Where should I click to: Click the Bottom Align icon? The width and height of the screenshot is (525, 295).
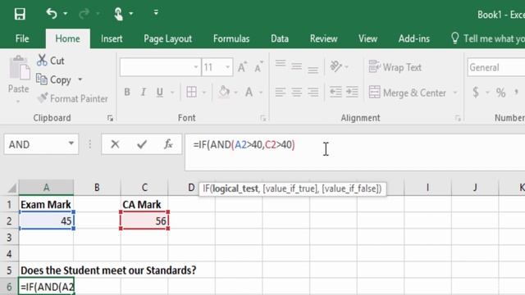(x=313, y=70)
